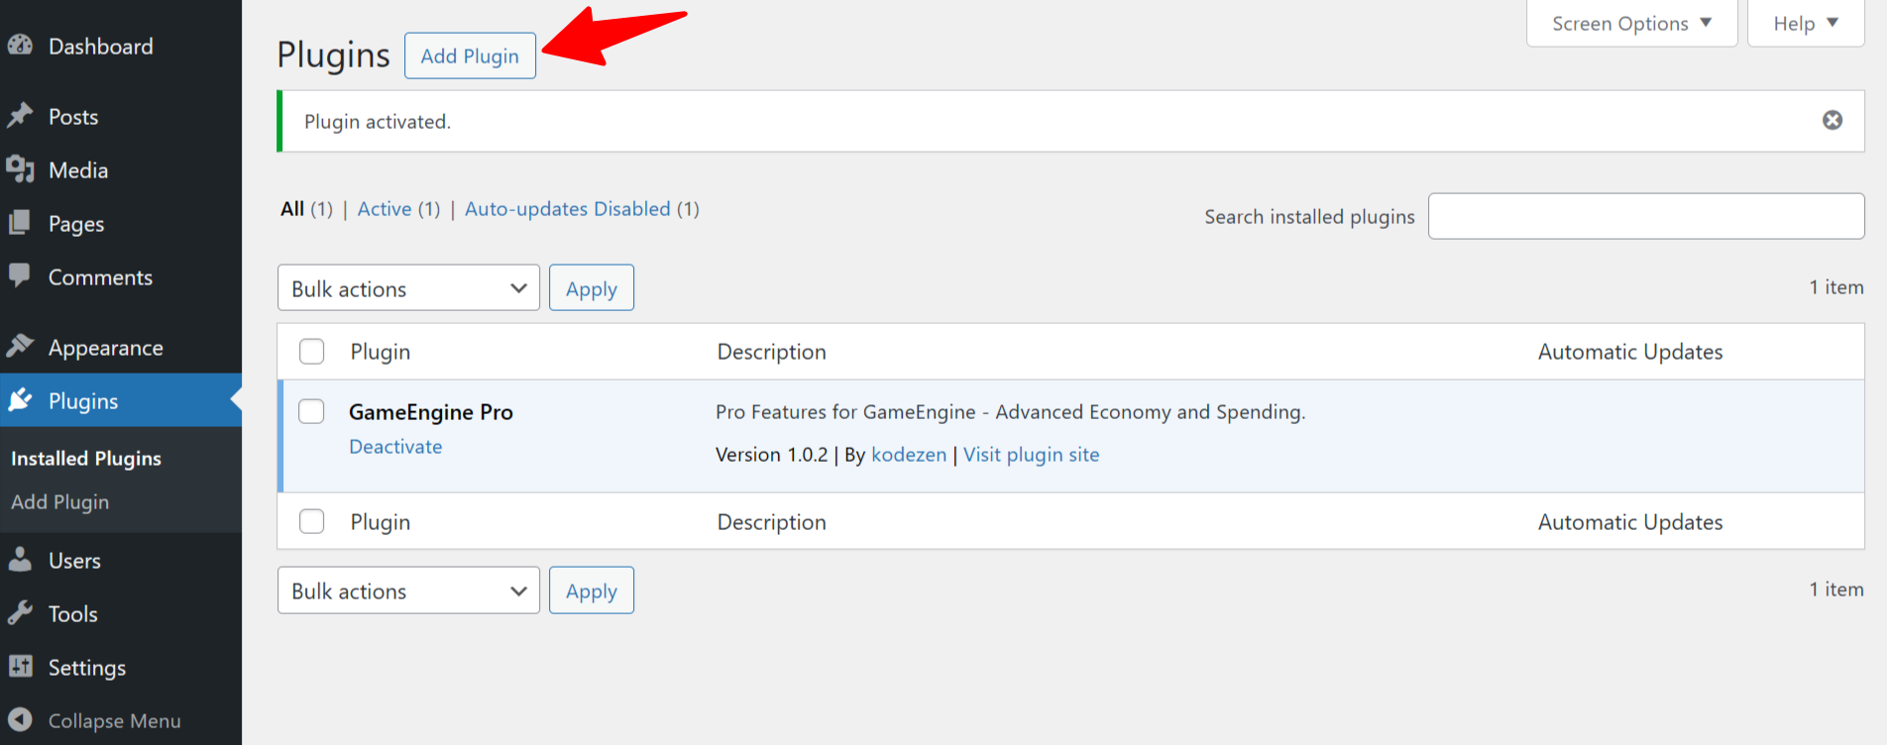Viewport: 1887px width, 745px height.
Task: Click the bottom Description footer label
Action: (772, 522)
